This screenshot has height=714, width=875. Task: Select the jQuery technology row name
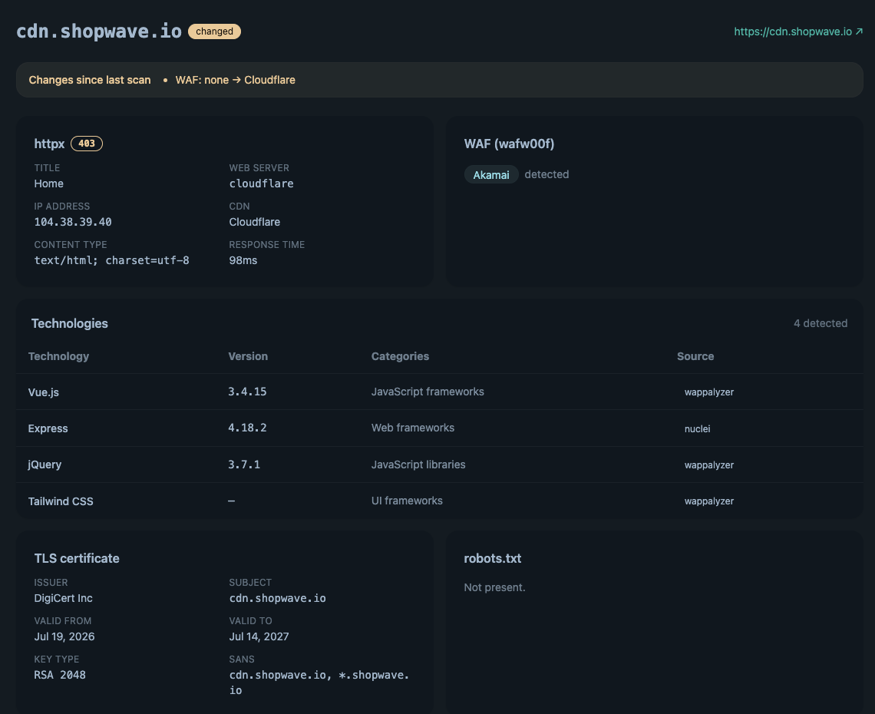pos(45,465)
